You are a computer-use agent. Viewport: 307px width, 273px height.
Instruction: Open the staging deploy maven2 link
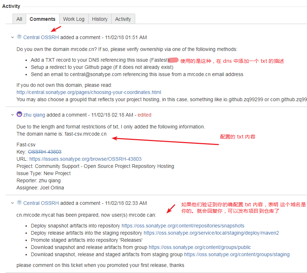[211, 233]
